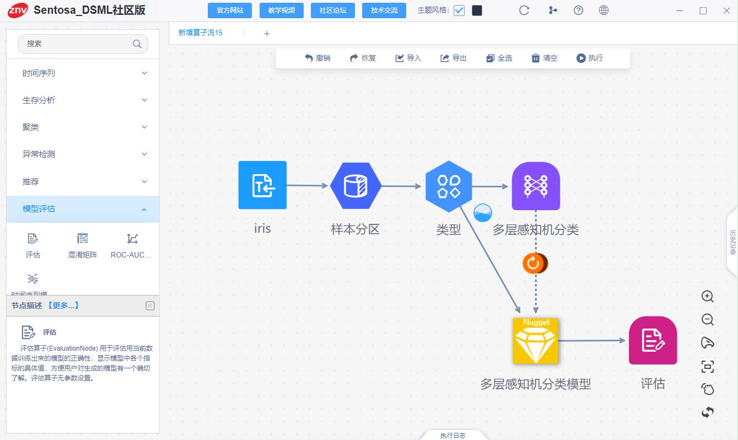738x440 pixels.
Task: Fit the flow to screen
Action: click(x=708, y=366)
